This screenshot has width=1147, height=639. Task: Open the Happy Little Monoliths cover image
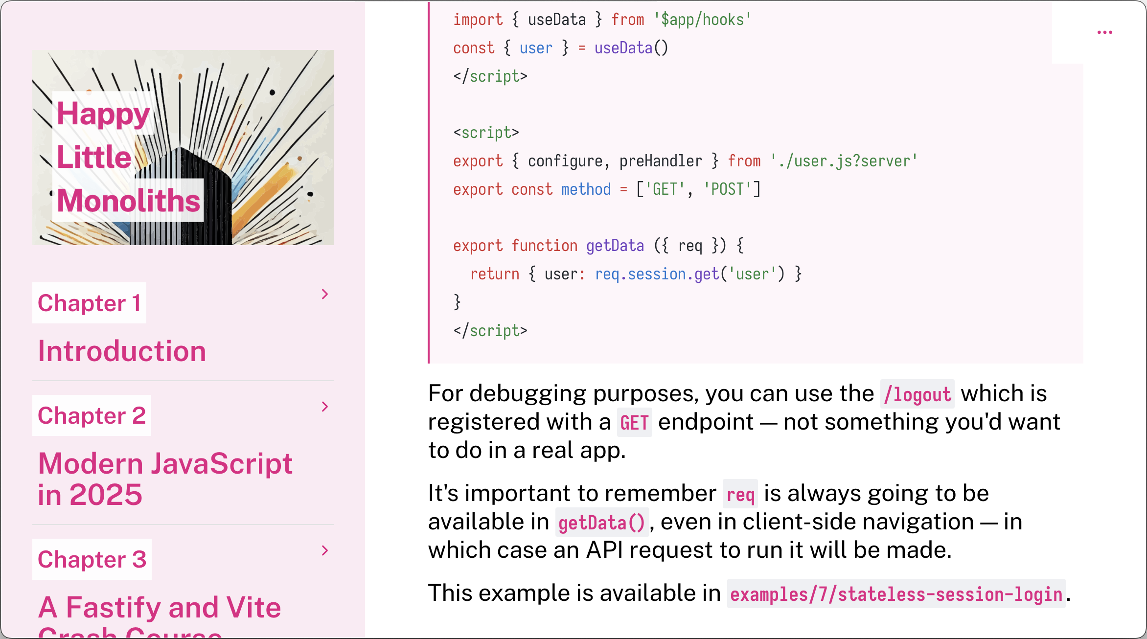tap(183, 147)
